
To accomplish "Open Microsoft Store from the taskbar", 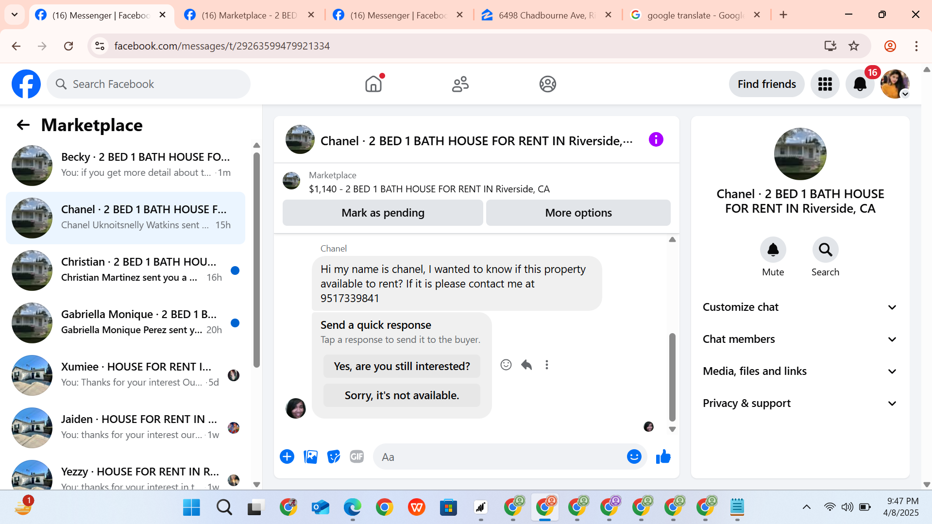I will (448, 507).
